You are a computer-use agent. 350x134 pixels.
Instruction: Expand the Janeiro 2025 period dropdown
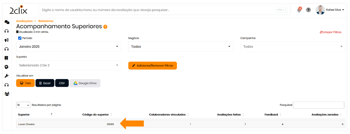point(69,47)
